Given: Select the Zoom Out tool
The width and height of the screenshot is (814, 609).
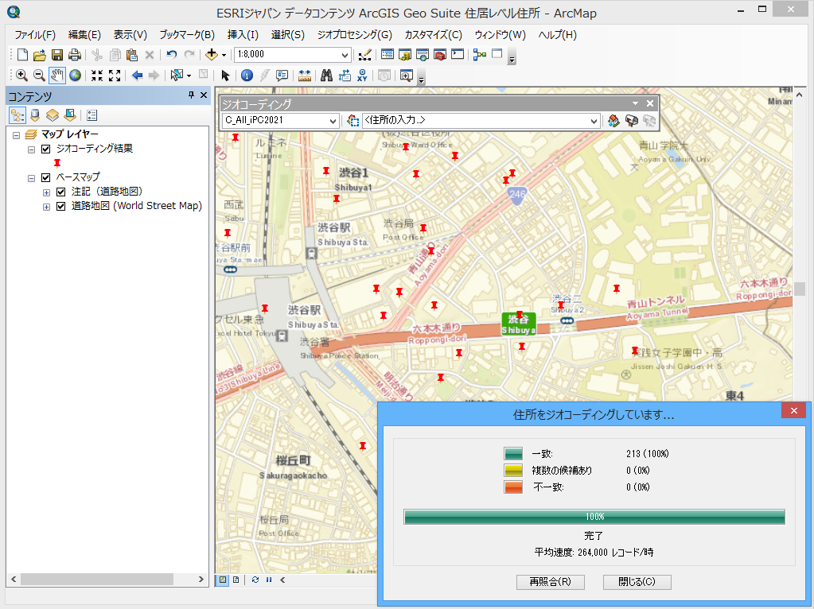Looking at the screenshot, I should [39, 76].
